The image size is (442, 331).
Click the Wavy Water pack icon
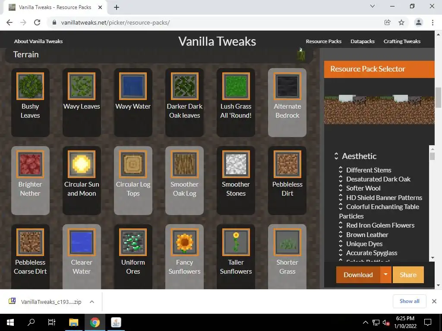133,86
